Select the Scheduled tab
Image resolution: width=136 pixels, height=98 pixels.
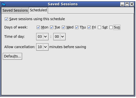point(38,10)
